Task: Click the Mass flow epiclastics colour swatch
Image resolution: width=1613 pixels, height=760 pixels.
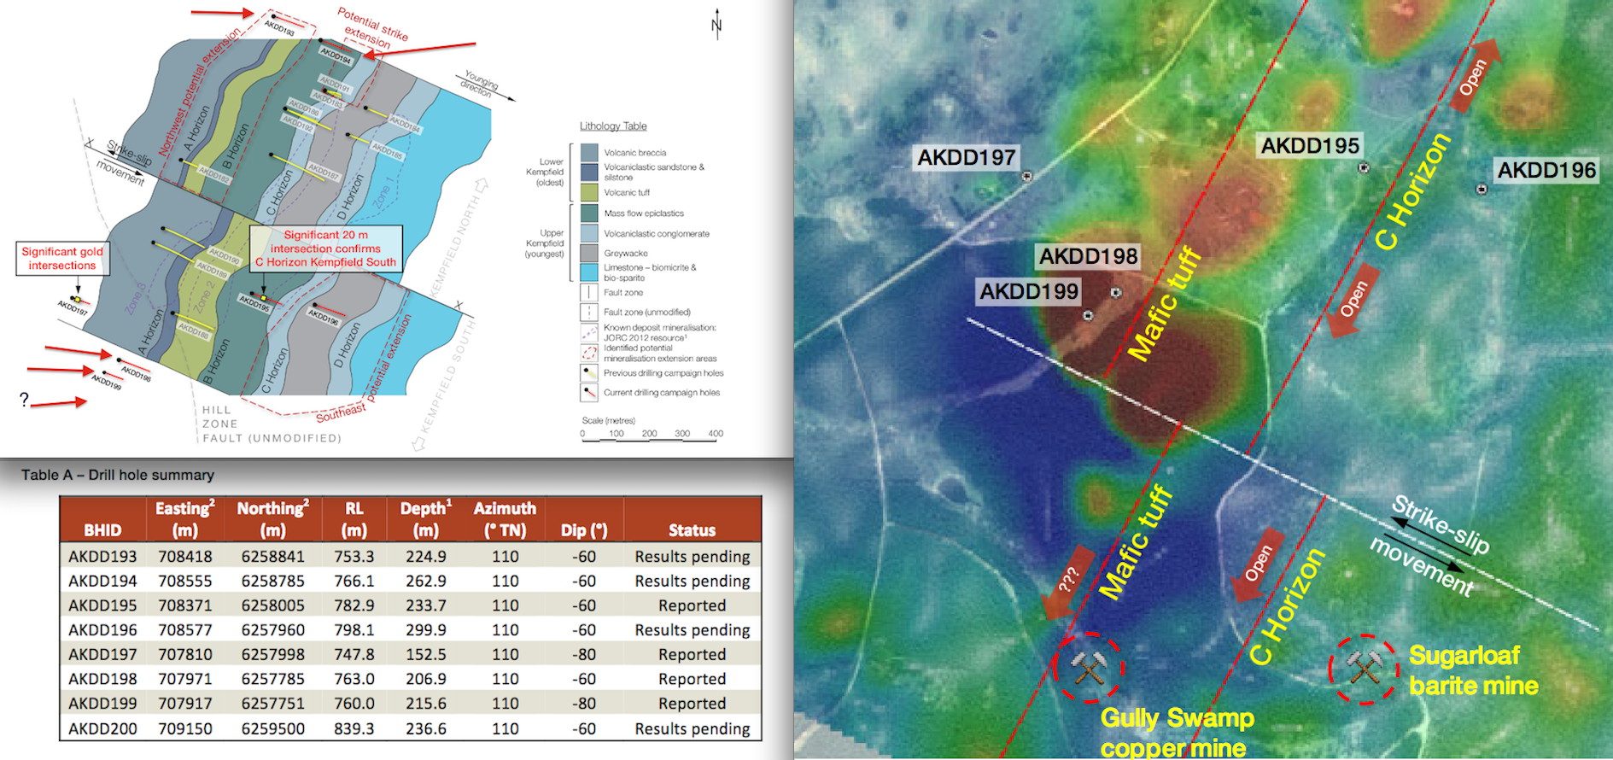Action: (x=588, y=213)
